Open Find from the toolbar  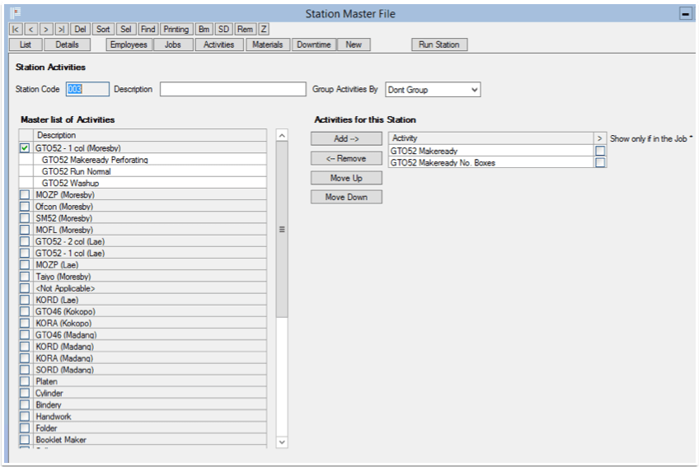point(148,30)
